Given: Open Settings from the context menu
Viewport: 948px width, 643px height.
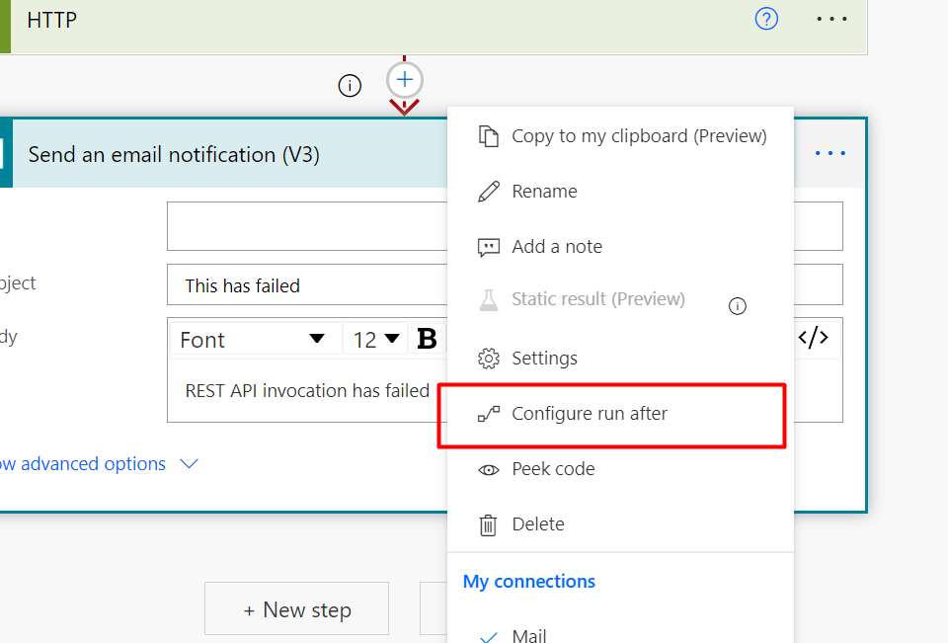Looking at the screenshot, I should tap(544, 359).
